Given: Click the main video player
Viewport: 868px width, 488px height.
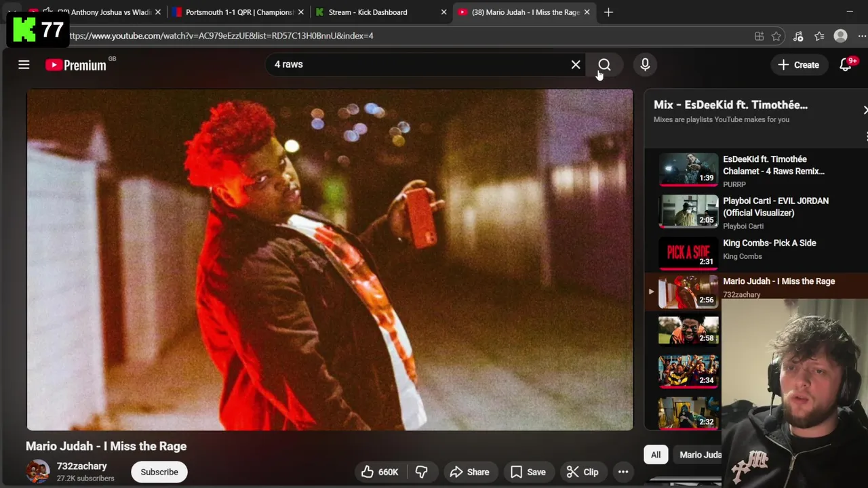Looking at the screenshot, I should tap(330, 260).
